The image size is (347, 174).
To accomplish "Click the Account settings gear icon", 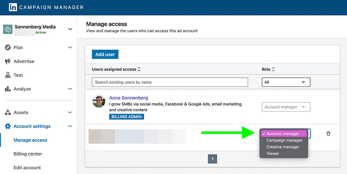I will (8, 126).
